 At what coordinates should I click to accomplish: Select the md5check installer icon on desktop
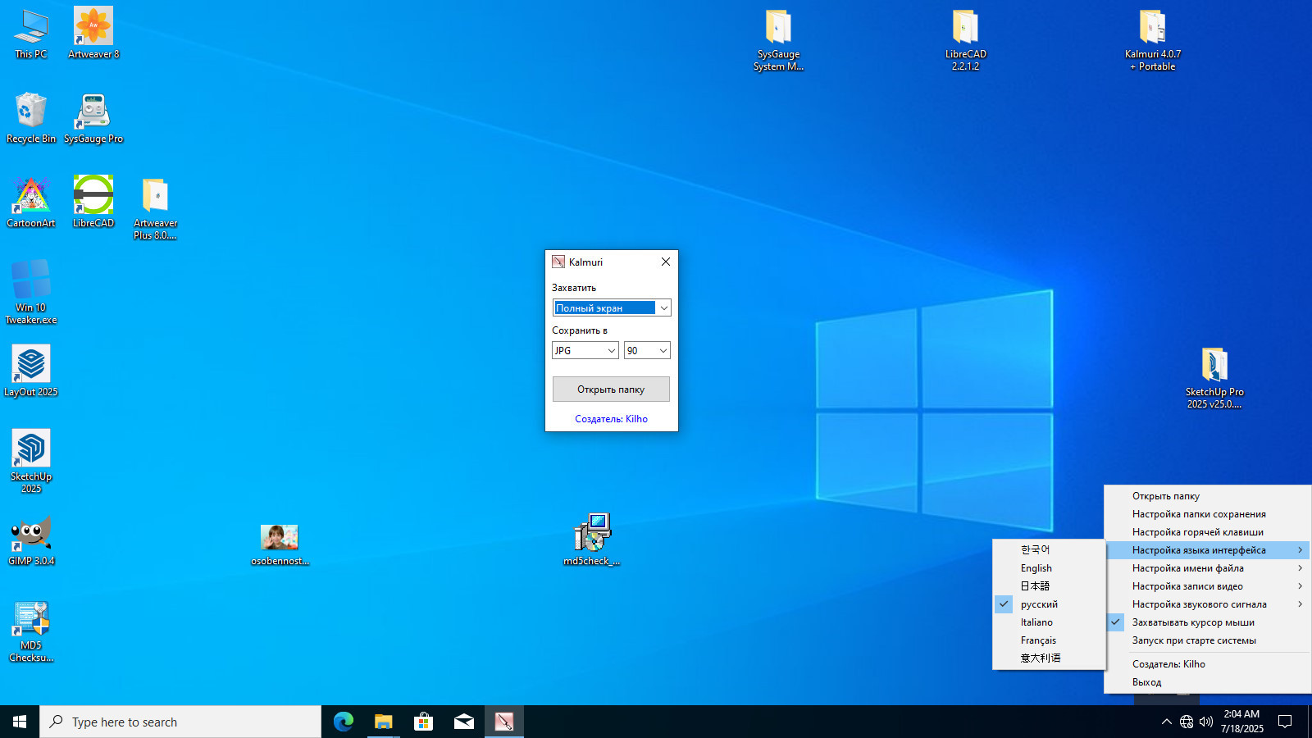(592, 540)
